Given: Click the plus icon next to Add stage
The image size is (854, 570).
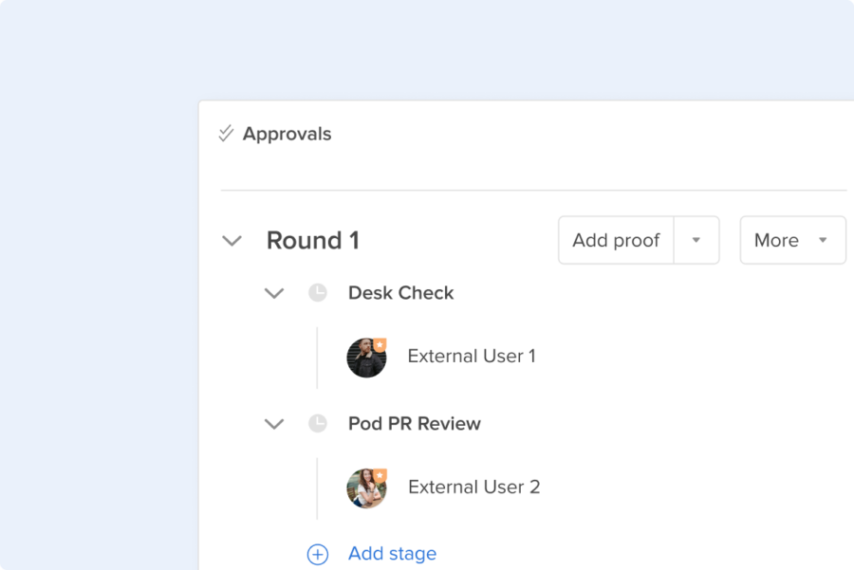Looking at the screenshot, I should coord(317,554).
